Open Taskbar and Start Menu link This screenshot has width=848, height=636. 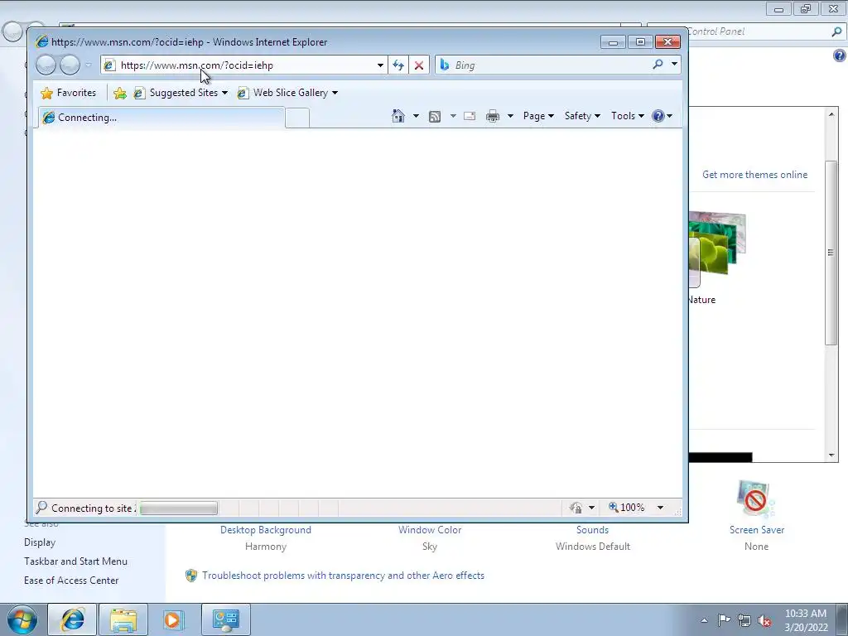point(75,561)
